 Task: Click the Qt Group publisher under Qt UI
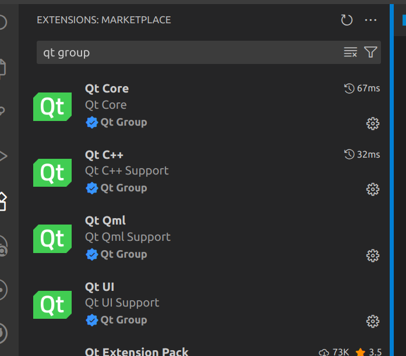click(123, 320)
